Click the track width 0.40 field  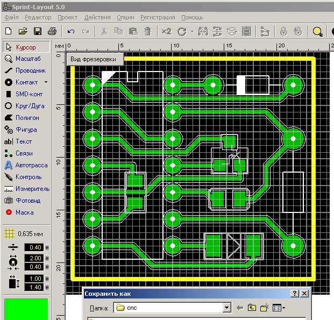click(x=34, y=247)
